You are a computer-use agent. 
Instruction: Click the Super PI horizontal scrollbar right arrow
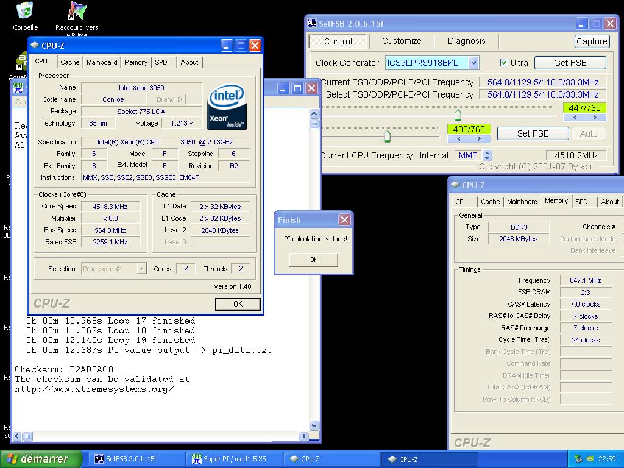(304, 436)
